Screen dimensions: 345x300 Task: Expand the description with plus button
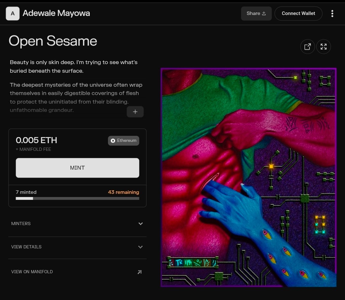point(135,112)
